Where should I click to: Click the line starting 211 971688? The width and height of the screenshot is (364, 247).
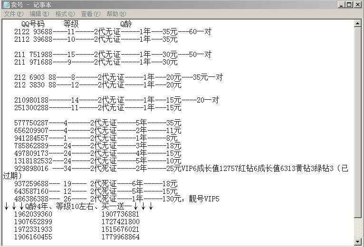(x=96, y=62)
